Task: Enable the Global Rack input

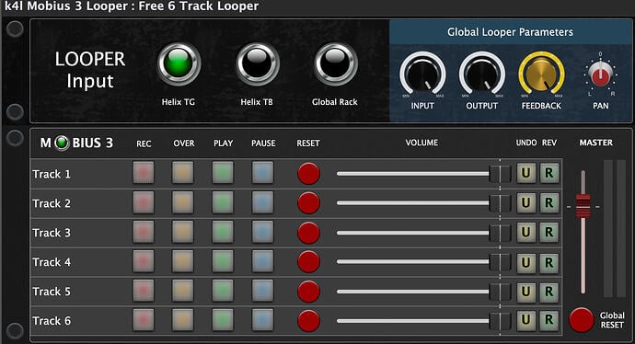Action: 336,64
